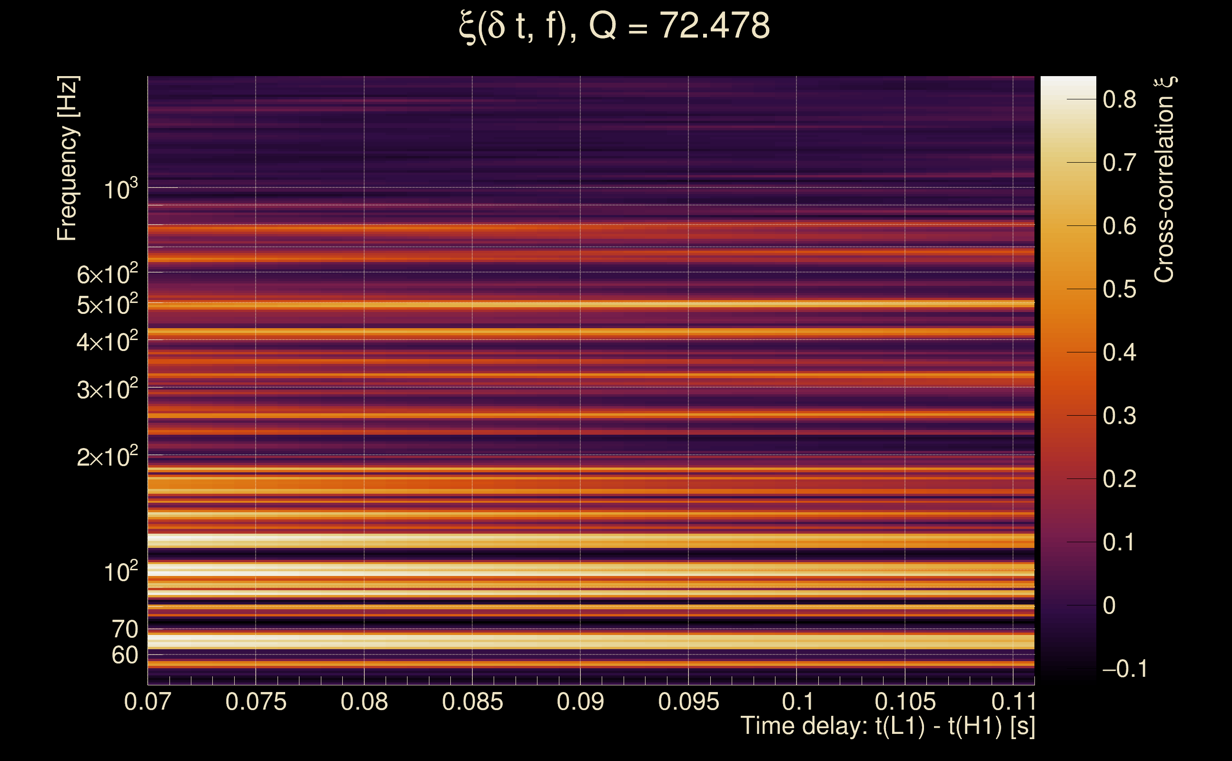Click the 0.3 colorbar tick label

pos(1119,416)
